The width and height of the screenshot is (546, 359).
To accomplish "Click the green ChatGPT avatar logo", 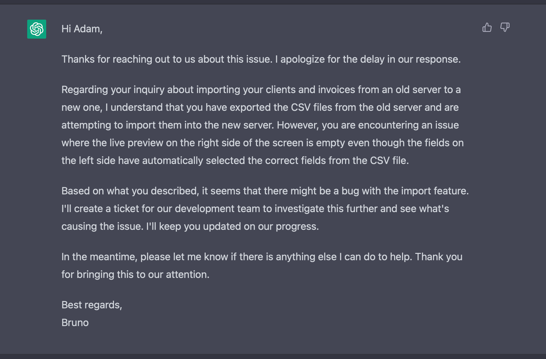I will 37,29.
